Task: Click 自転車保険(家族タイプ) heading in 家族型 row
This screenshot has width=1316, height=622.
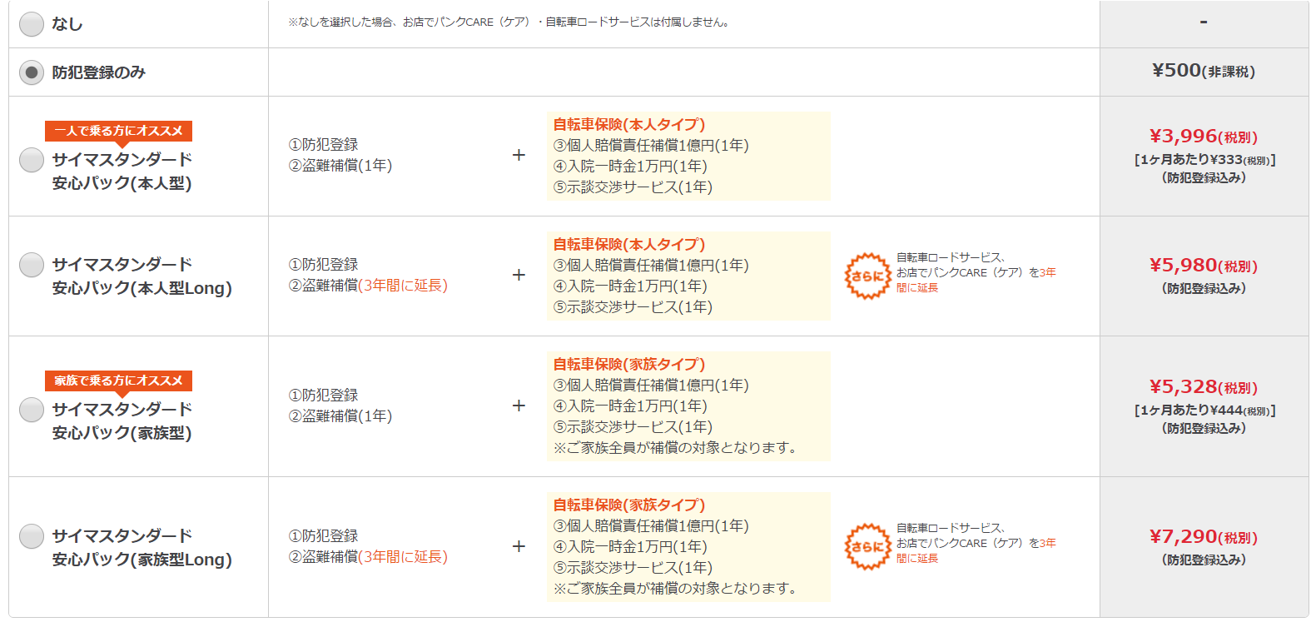Action: [x=628, y=364]
